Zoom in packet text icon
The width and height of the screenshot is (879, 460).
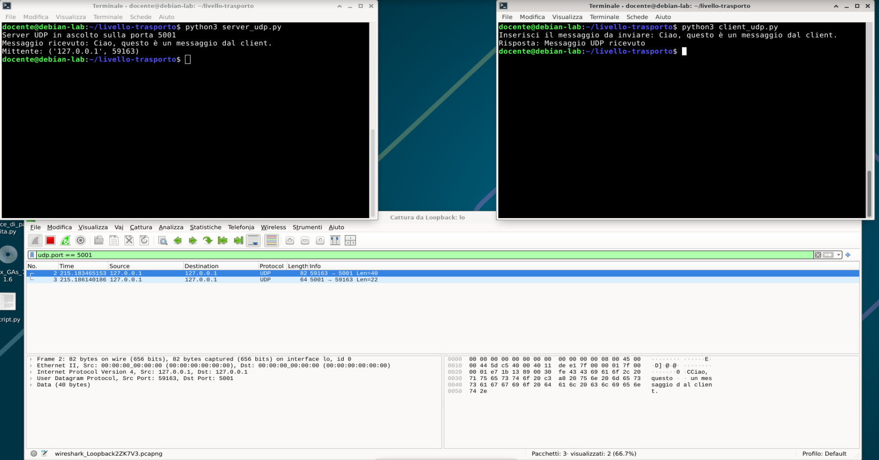[290, 240]
